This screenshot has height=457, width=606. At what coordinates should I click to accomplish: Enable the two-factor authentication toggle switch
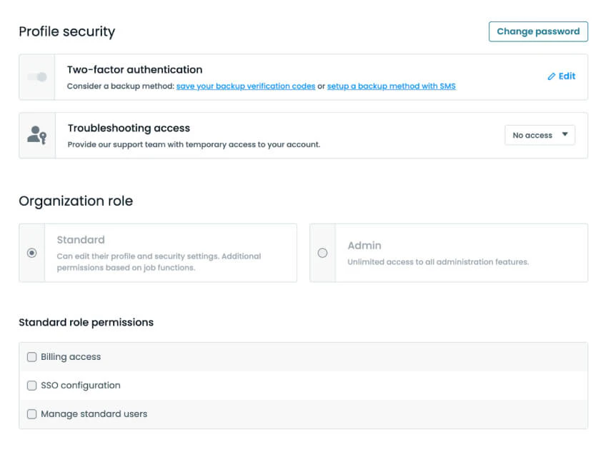coord(37,76)
